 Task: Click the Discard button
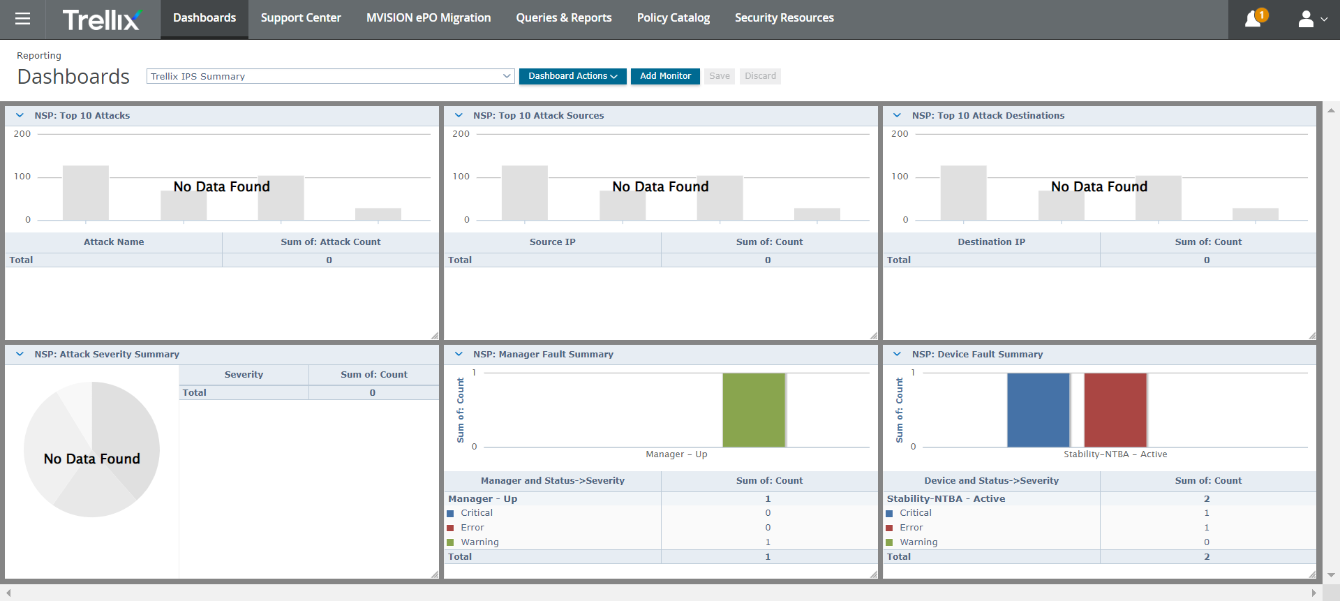click(760, 76)
